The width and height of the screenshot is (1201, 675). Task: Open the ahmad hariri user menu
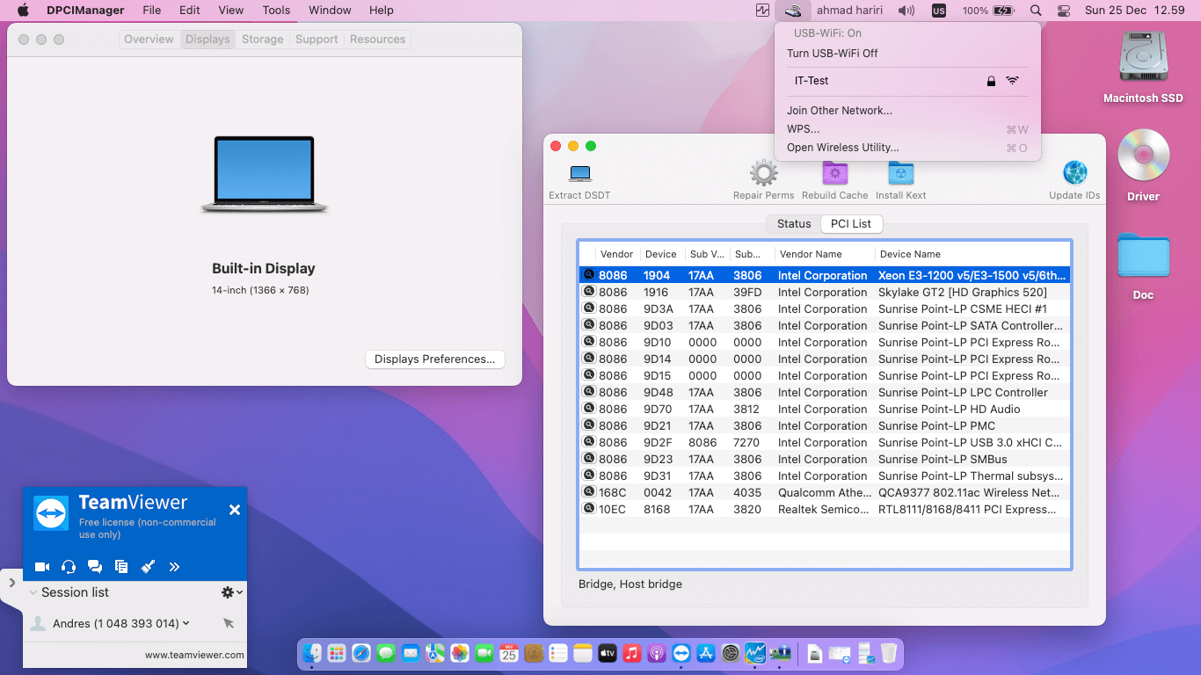(x=850, y=11)
